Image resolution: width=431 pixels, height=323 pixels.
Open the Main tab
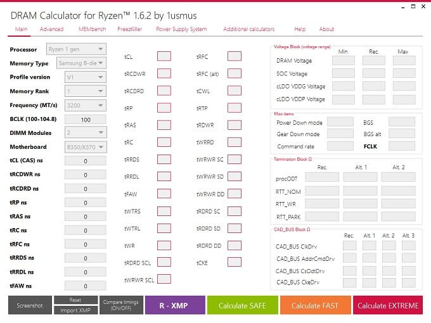pyautogui.click(x=21, y=29)
